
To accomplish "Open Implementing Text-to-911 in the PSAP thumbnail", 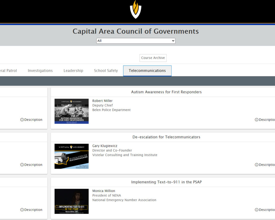I will pos(71,201).
